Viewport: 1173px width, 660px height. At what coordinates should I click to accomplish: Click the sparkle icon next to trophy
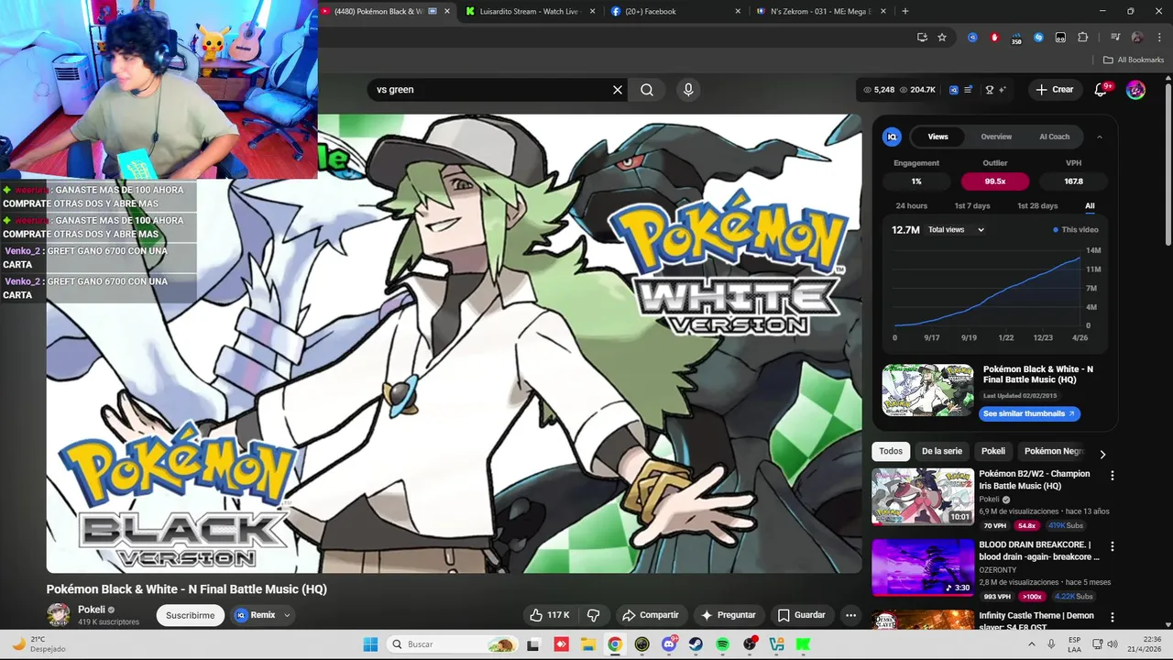(1003, 90)
